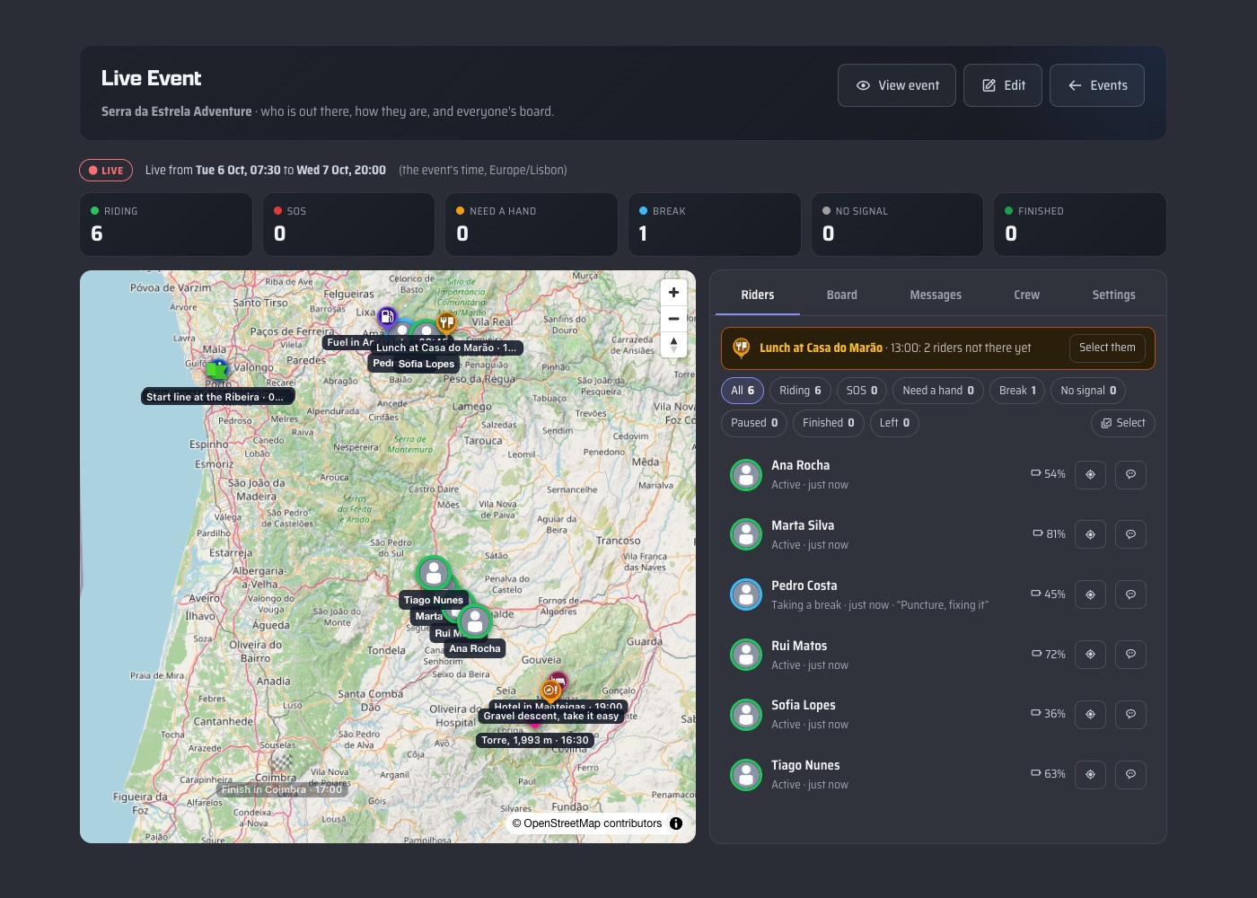Locate Ana Rocha on the map
The width and height of the screenshot is (1257, 898).
pyautogui.click(x=1090, y=474)
